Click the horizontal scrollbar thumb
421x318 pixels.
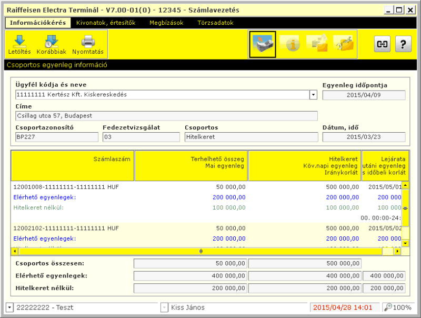click(x=201, y=251)
